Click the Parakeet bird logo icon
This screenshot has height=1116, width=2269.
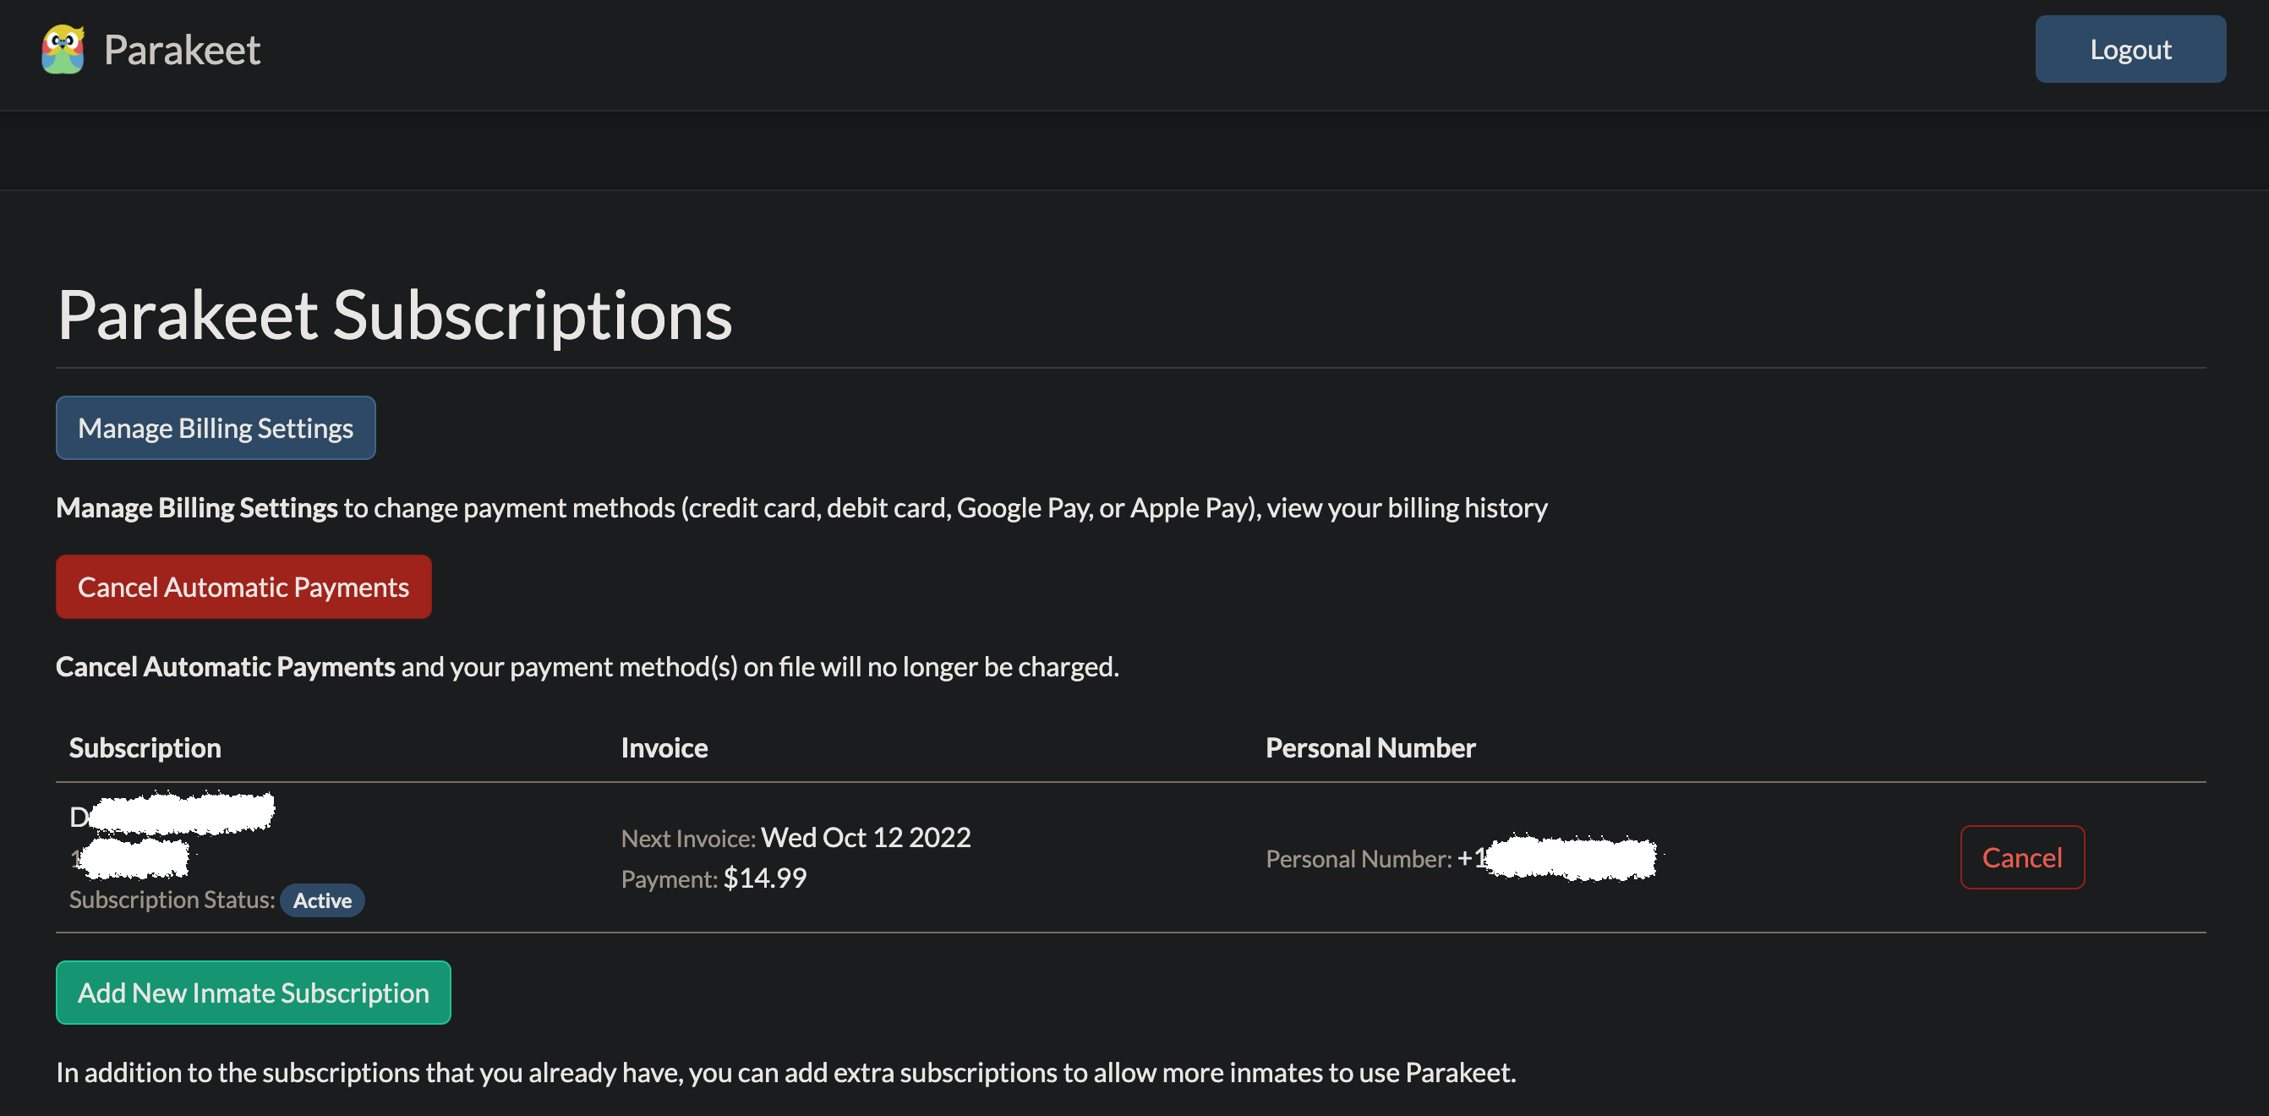[x=63, y=49]
